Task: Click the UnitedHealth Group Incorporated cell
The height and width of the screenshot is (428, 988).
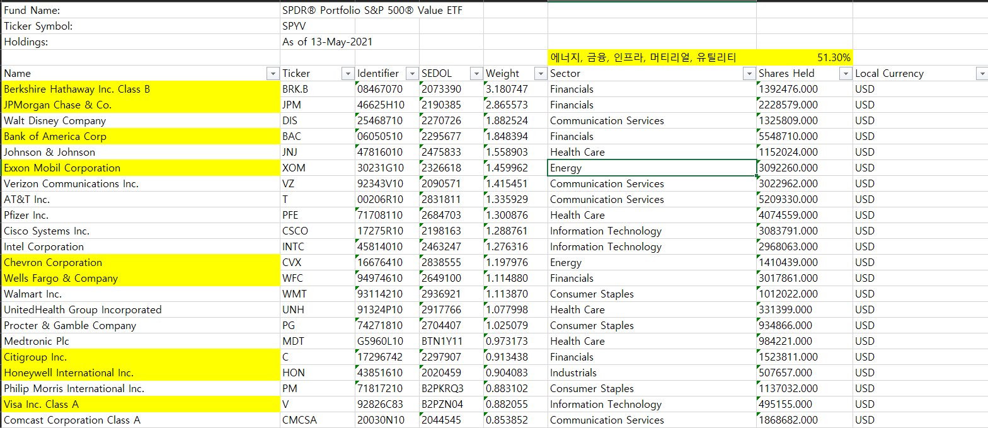Action: (141, 309)
